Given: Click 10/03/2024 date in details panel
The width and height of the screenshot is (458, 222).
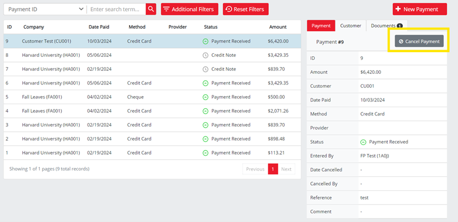Looking at the screenshot, I should point(372,100).
